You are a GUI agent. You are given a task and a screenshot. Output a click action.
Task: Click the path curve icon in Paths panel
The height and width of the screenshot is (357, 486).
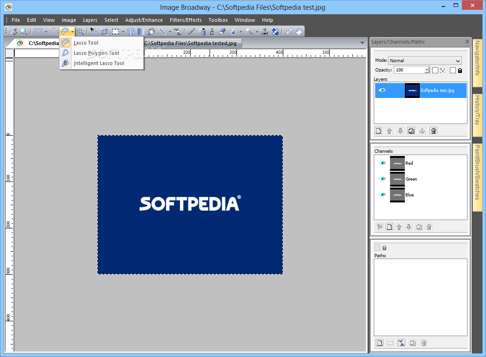[401, 343]
